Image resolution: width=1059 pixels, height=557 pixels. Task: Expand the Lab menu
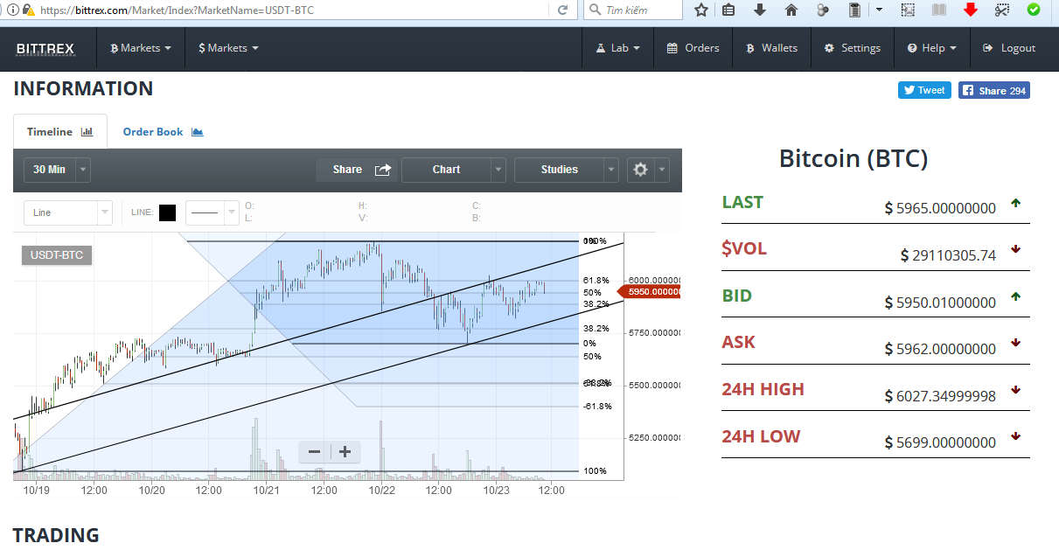(x=618, y=49)
